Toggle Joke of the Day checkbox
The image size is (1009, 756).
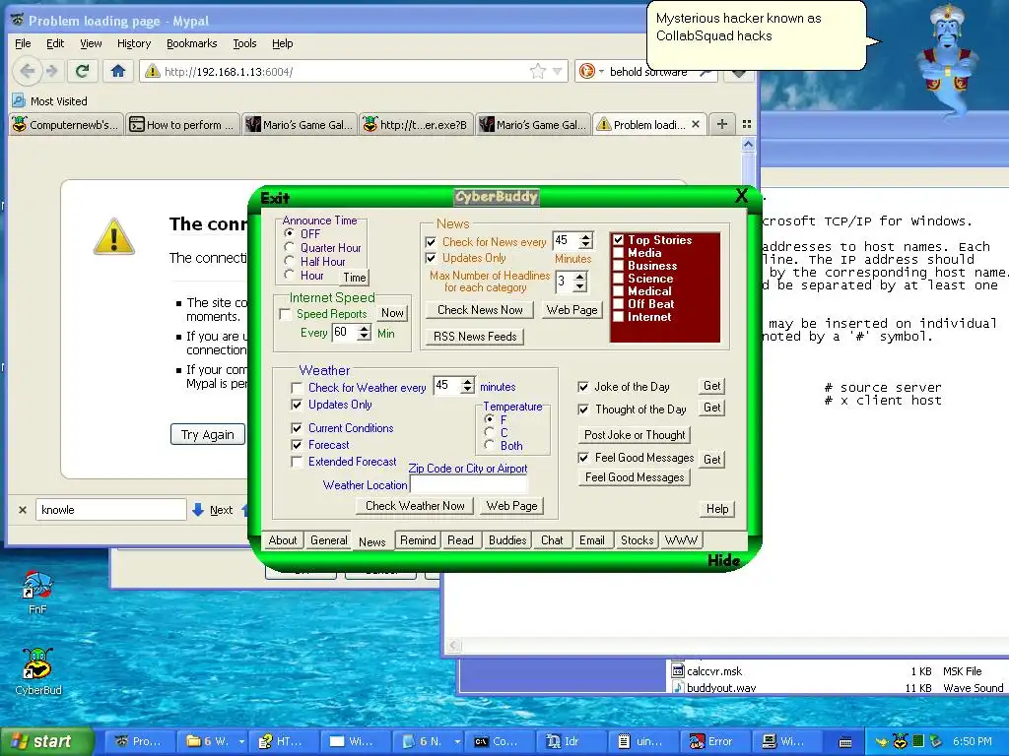coord(583,387)
